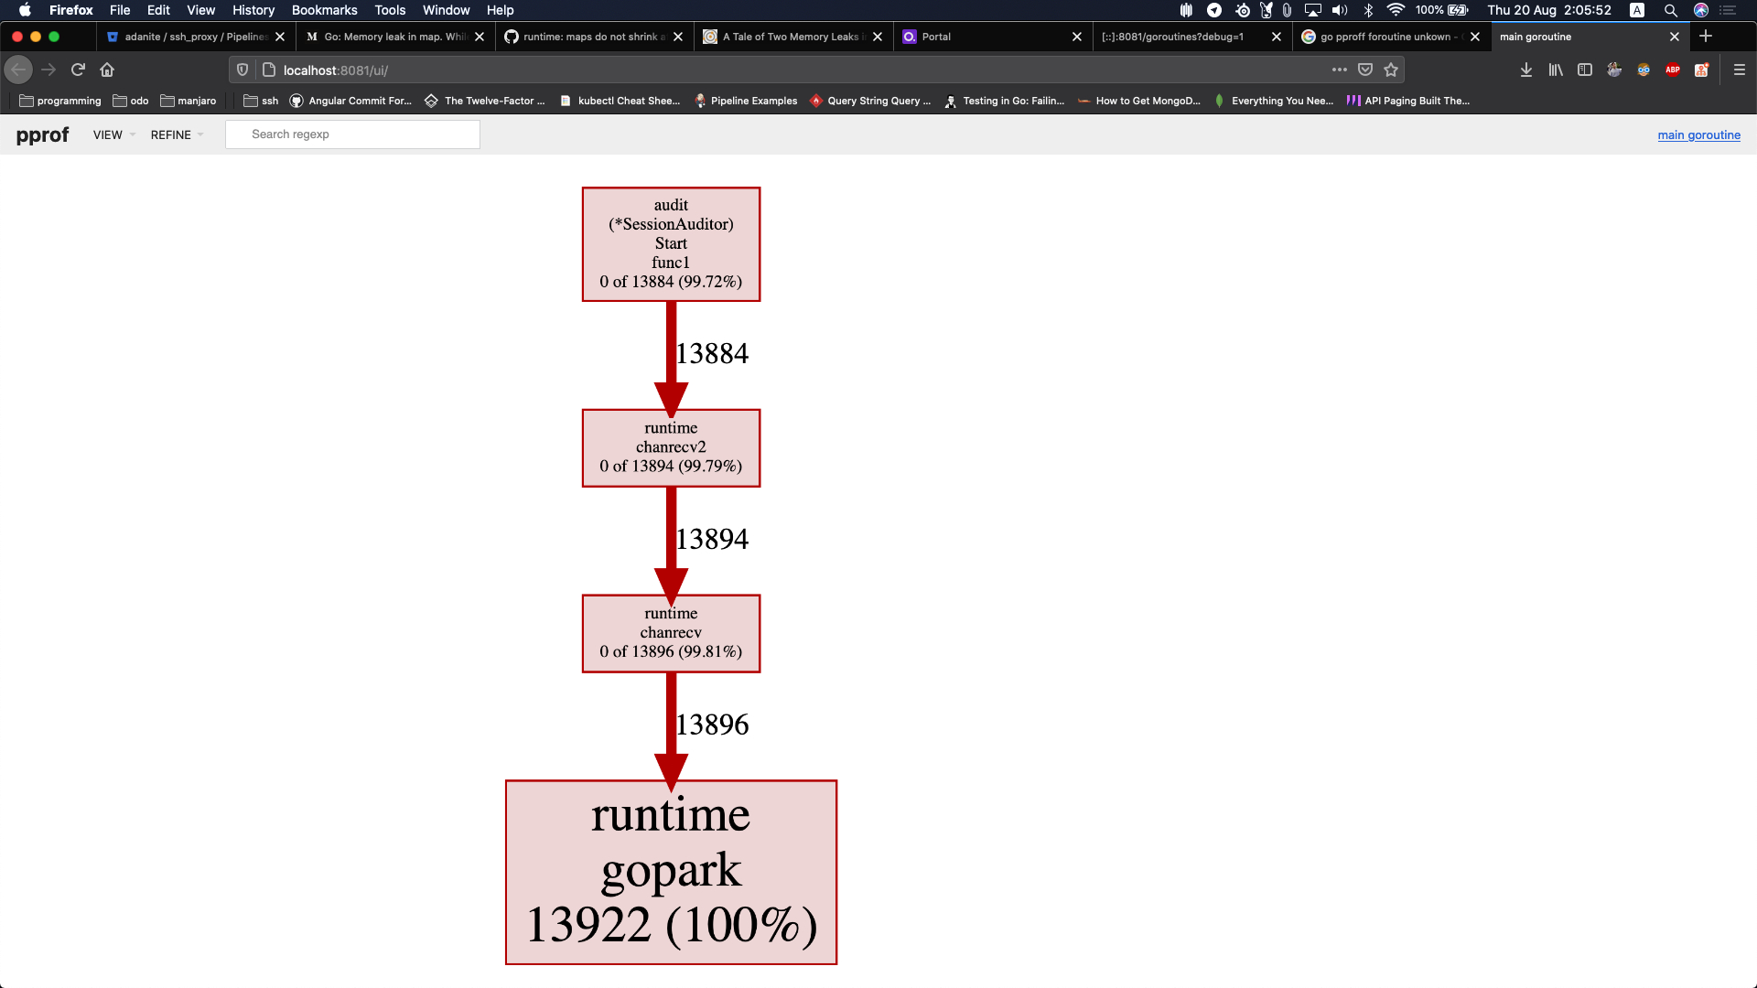Click the Adblock Plus extension icon
This screenshot has height=988, width=1757.
[x=1672, y=70]
